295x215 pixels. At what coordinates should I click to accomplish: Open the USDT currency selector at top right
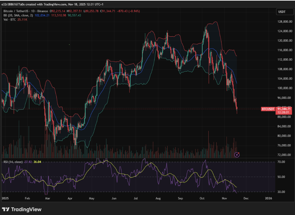(x=284, y=11)
